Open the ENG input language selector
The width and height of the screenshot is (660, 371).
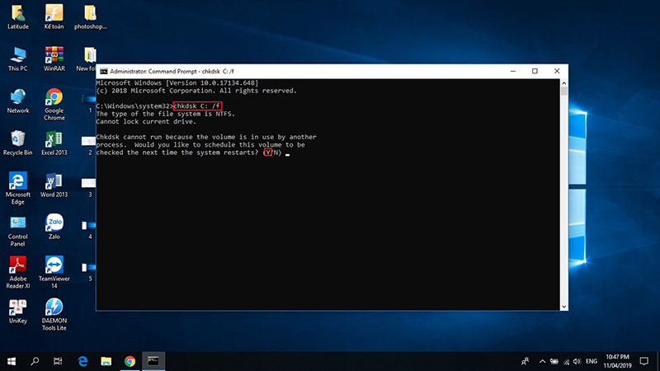pos(591,361)
